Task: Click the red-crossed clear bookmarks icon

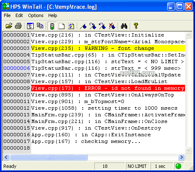Action: (x=112, y=26)
